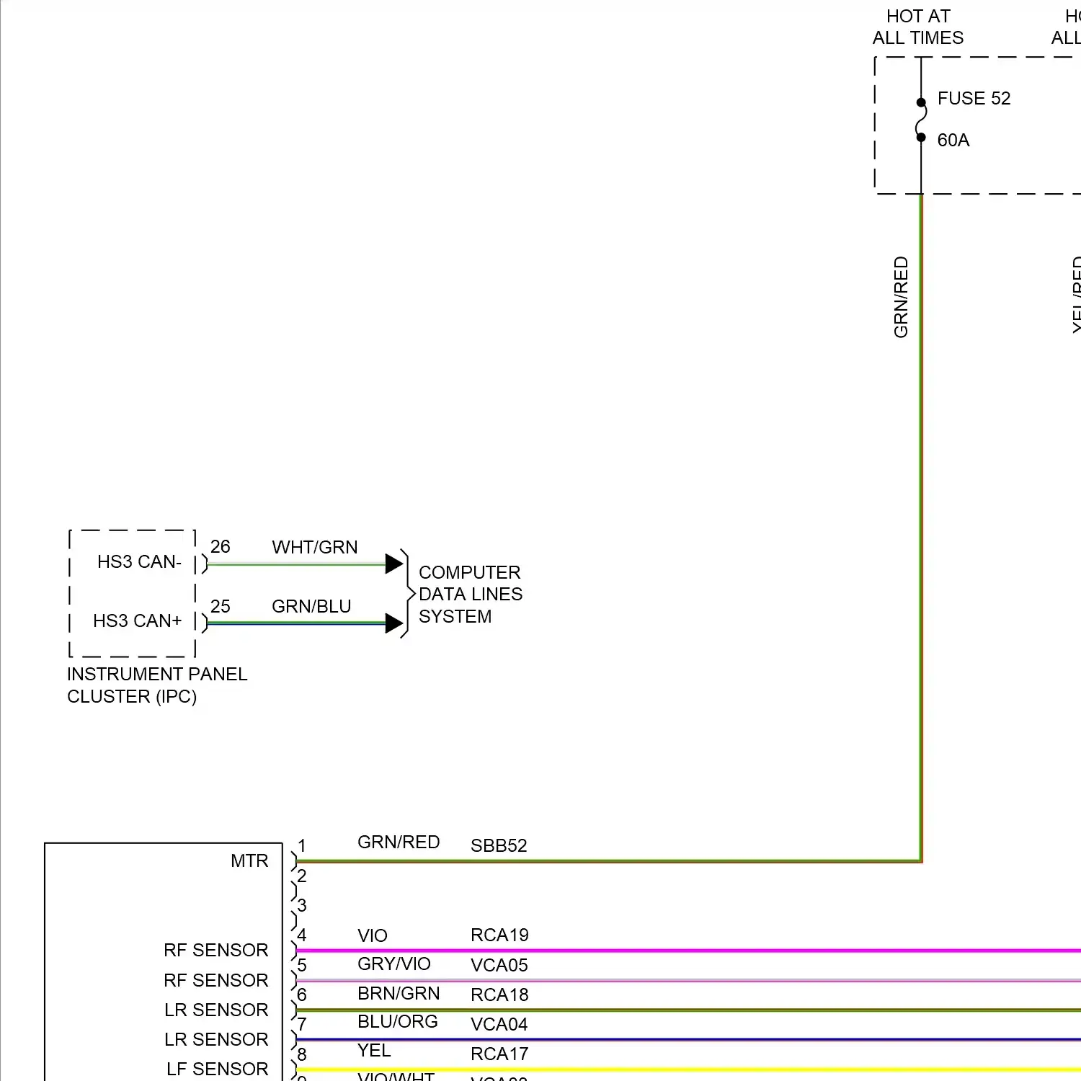Click the dark blue BLU/ORG wire line
The height and width of the screenshot is (1081, 1081).
click(x=688, y=1040)
